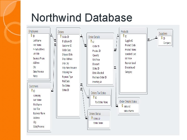
Task: Click the Standard Cost field
Action: [x=130, y=54]
